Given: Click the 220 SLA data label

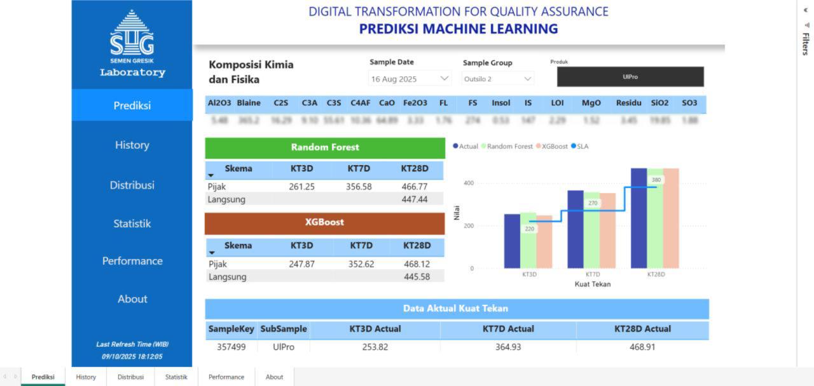Looking at the screenshot, I should 529,229.
